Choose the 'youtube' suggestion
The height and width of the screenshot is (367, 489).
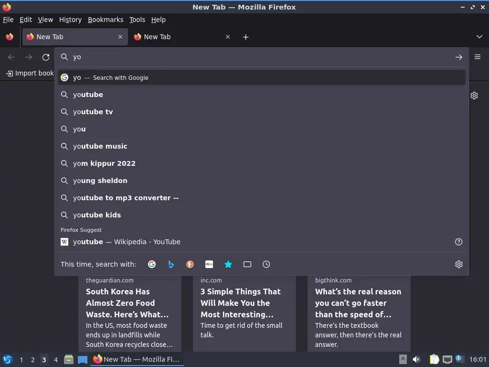(x=261, y=95)
